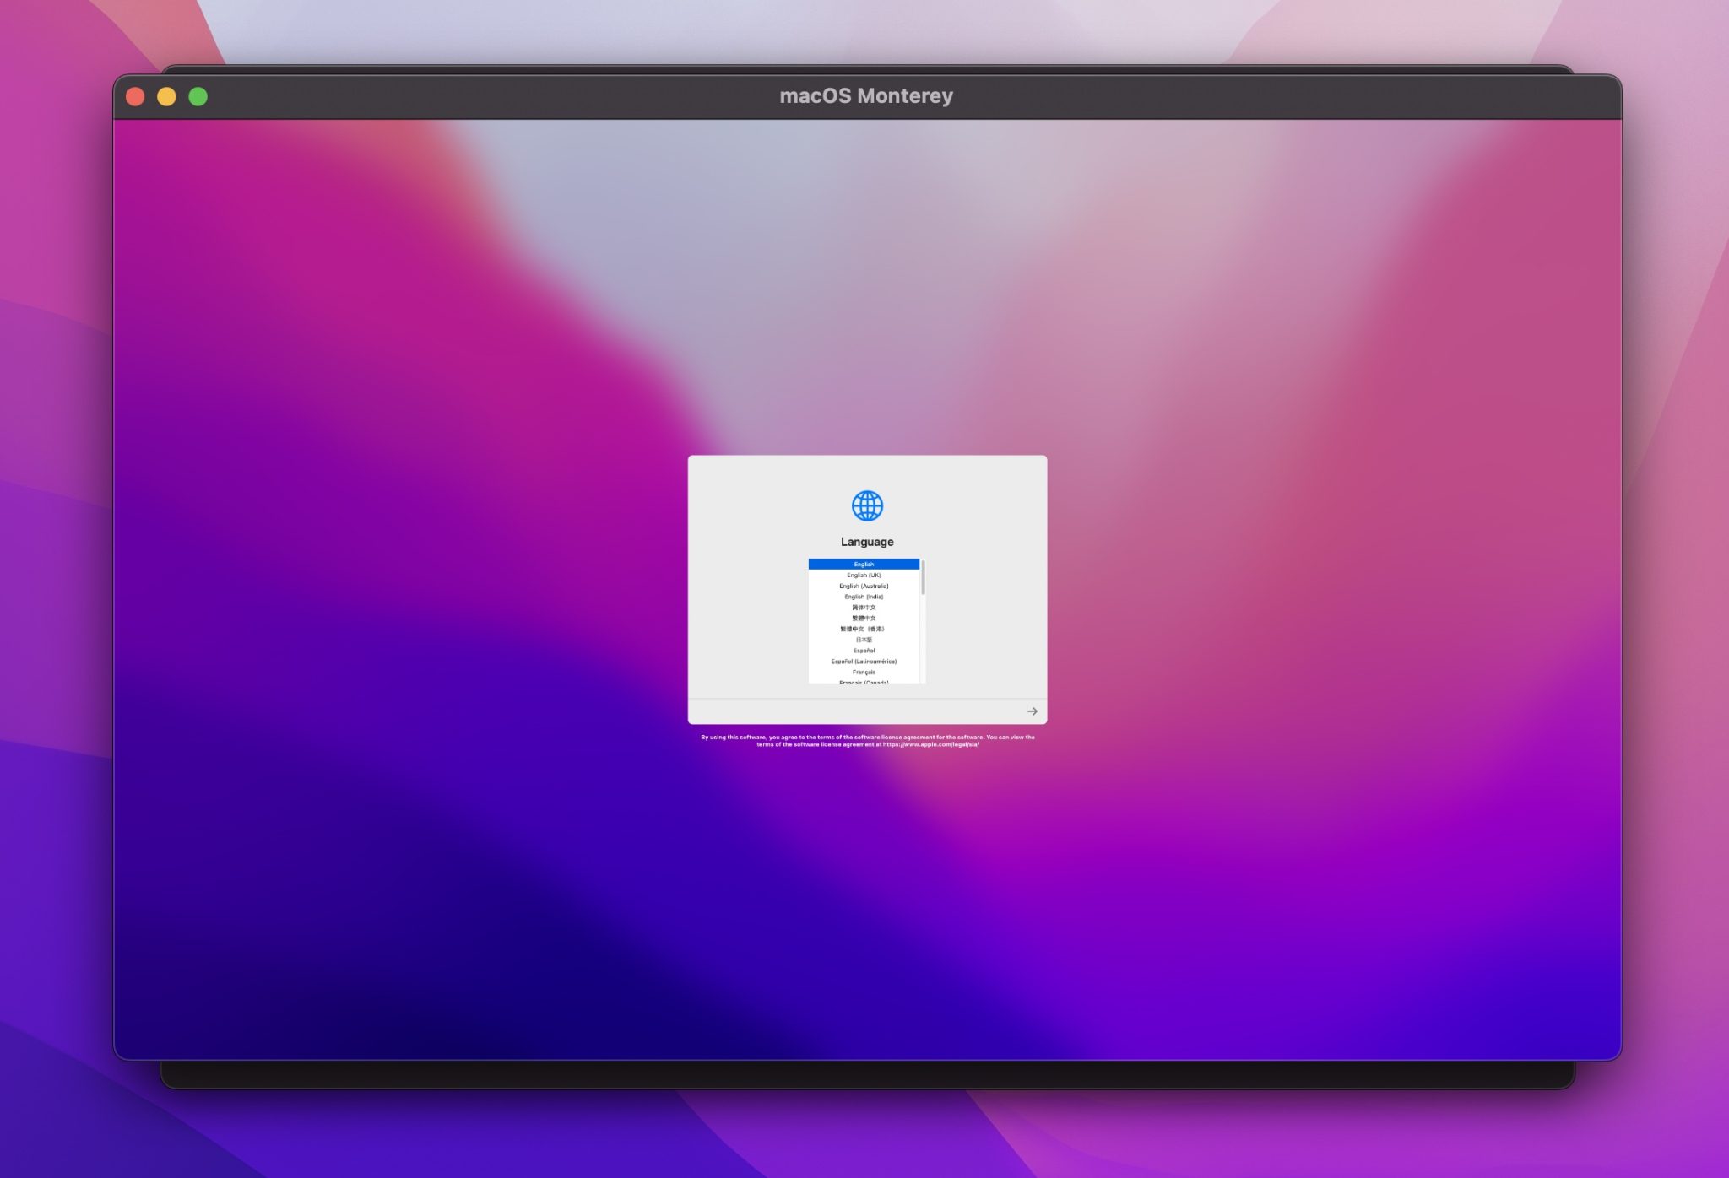Select English (UK) as the language
Viewport: 1729px width, 1178px height.
pyautogui.click(x=863, y=575)
